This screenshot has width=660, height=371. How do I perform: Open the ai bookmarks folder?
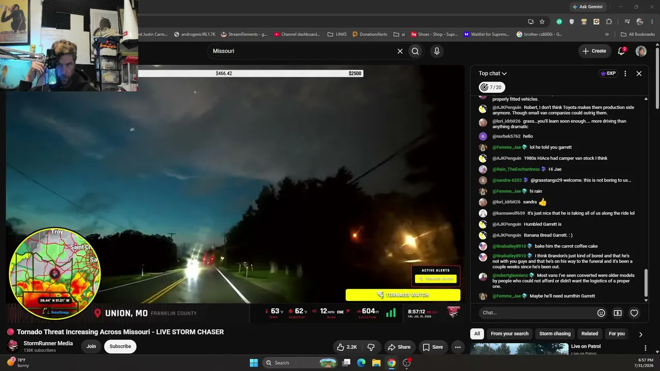pyautogui.click(x=399, y=35)
